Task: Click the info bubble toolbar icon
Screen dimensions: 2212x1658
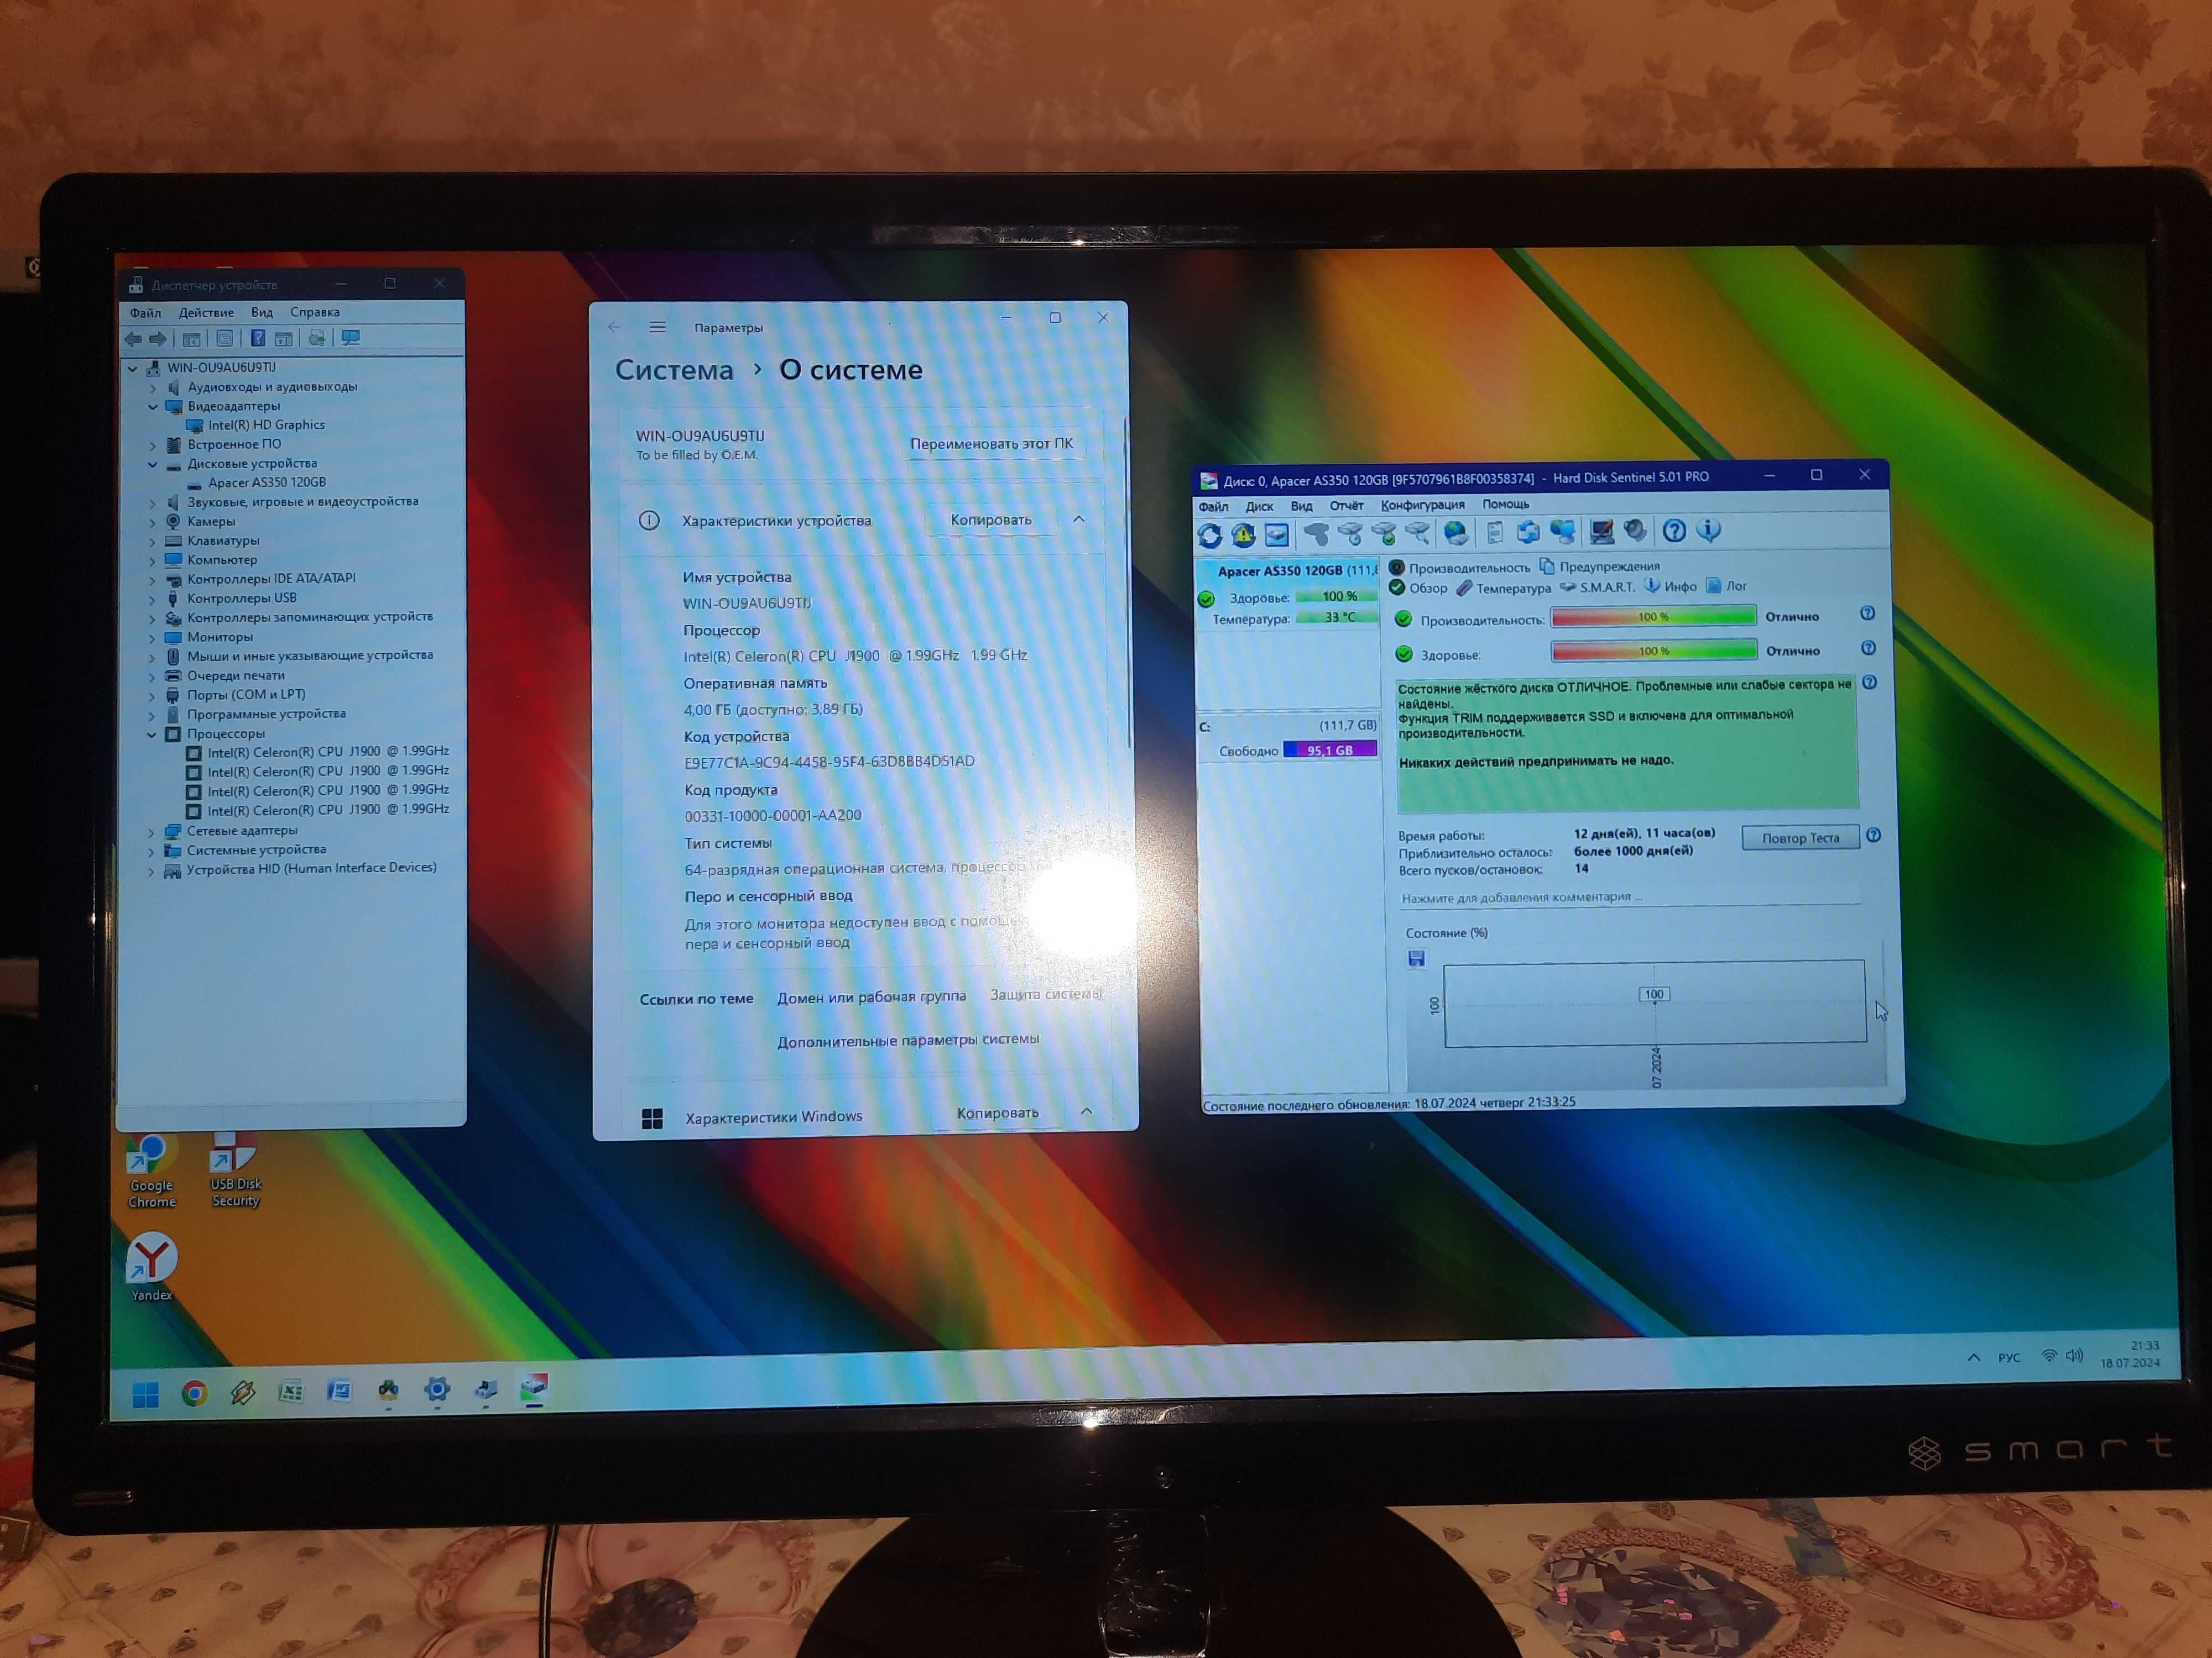Action: 1708,529
